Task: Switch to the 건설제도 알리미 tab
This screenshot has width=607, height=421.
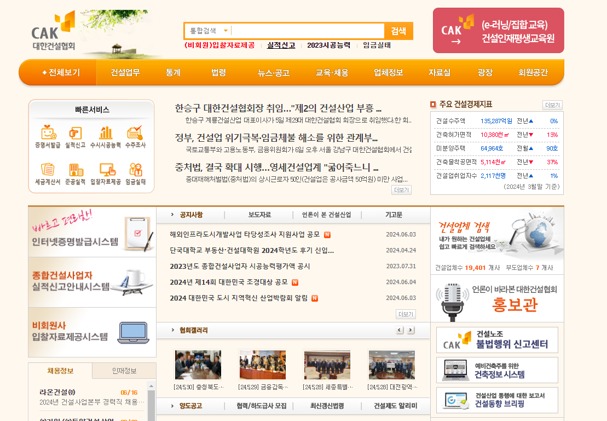Action: click(395, 406)
